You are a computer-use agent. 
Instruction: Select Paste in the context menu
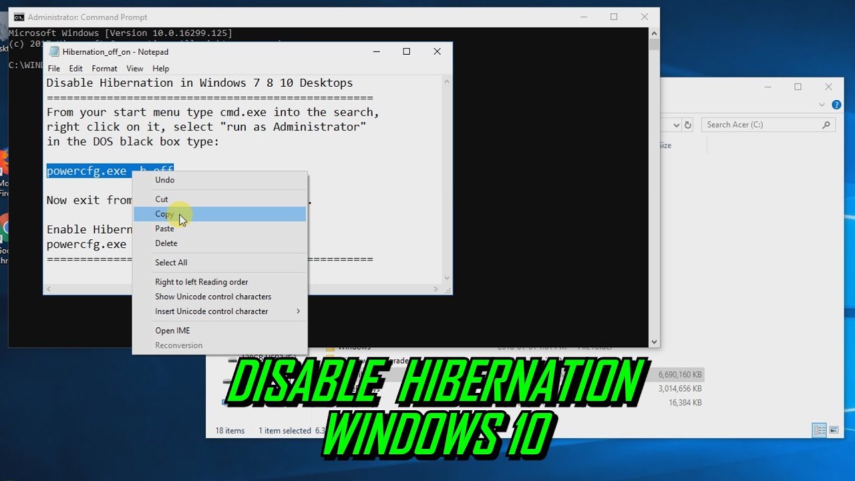[x=220, y=228]
